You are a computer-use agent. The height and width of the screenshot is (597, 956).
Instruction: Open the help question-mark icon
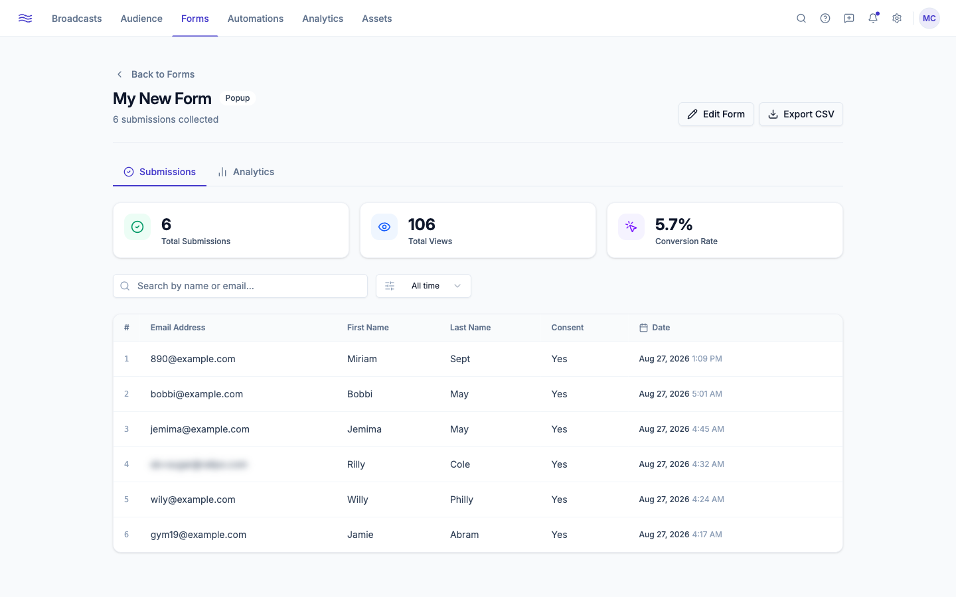coord(825,19)
